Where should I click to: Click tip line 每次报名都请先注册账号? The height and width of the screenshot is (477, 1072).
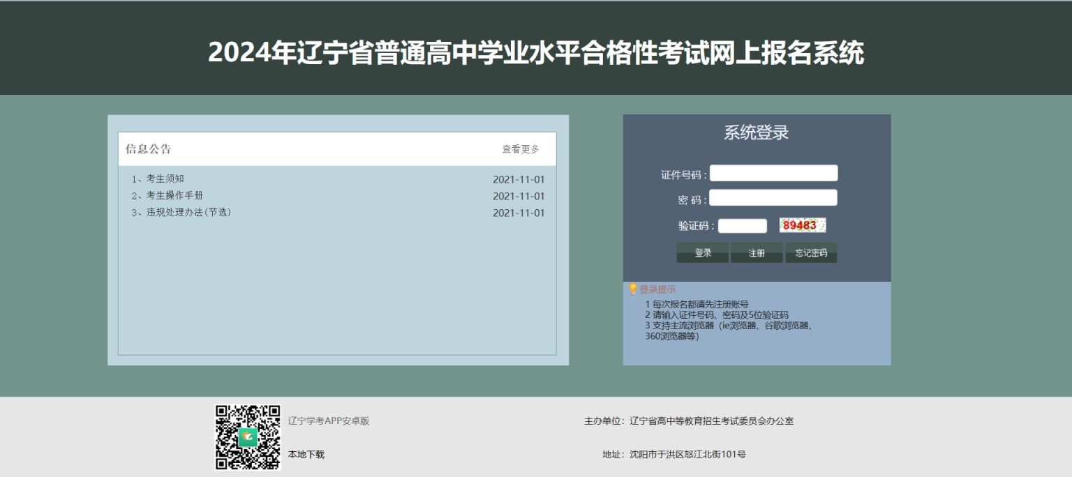pos(697,304)
